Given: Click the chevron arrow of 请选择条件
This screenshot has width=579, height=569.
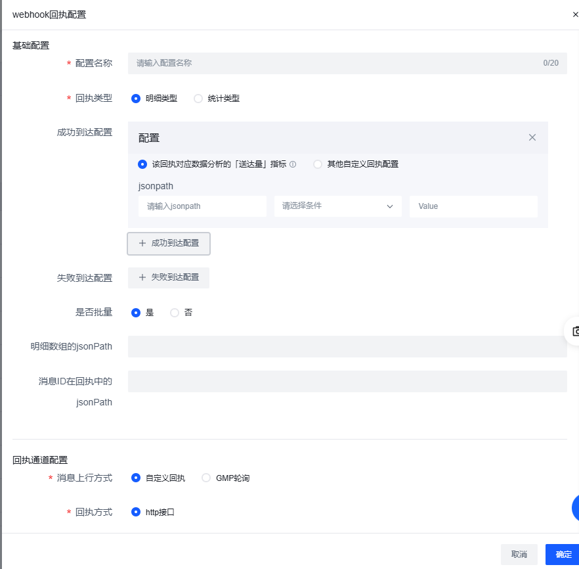Looking at the screenshot, I should click(x=389, y=206).
